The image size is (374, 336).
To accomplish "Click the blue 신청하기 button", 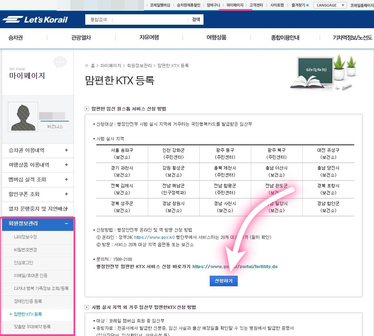I will [x=223, y=281].
